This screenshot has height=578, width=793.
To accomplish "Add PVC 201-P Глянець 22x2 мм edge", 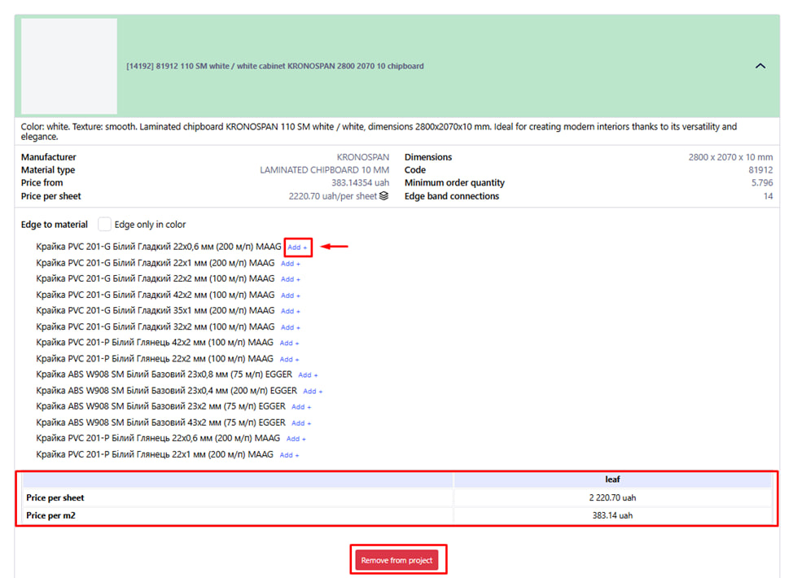I will click(290, 359).
